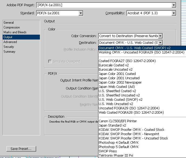
Task: Choose KODAK SWOP Proofer CMYK - Newsprint
Action: 142,134
